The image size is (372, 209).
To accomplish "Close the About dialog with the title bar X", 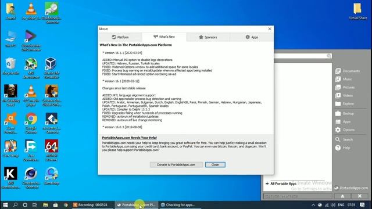I will [270, 29].
